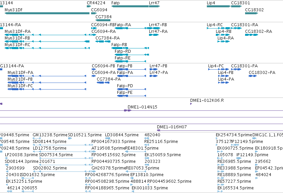This screenshot has width=283, height=193.
Task: Click the CG6094-RA transcript label
Action: [104, 31]
